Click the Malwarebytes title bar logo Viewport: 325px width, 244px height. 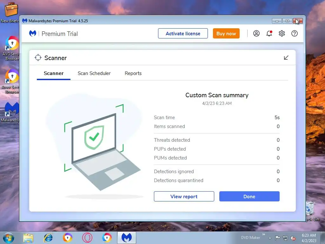pyautogui.click(x=25, y=21)
